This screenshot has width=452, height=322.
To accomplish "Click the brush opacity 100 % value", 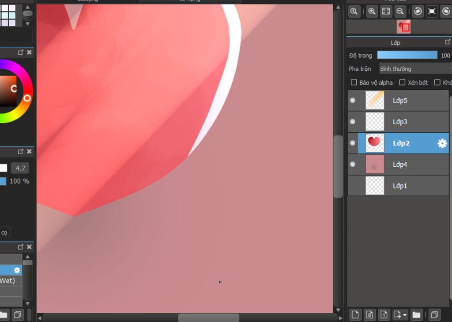I will (19, 181).
